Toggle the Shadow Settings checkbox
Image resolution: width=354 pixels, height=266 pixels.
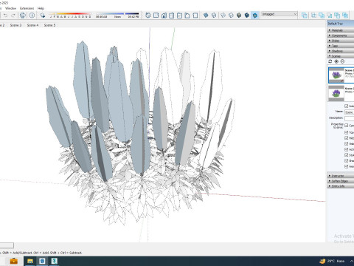coord(347,160)
